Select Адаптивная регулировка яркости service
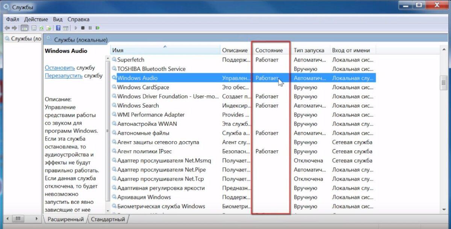 (243, 188)
